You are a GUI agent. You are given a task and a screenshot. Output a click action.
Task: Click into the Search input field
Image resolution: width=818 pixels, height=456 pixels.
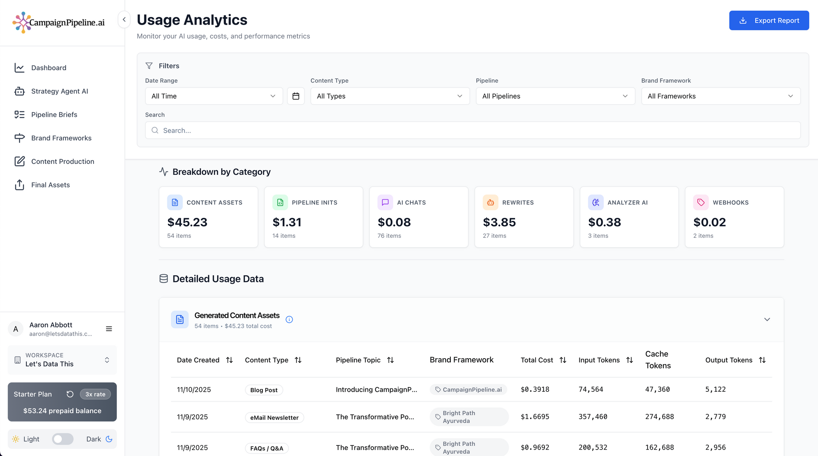click(473, 130)
